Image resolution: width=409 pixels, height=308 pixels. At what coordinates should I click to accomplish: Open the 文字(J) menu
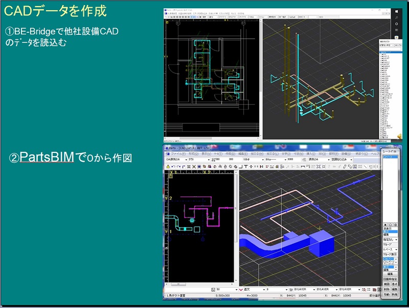pyautogui.click(x=286, y=154)
